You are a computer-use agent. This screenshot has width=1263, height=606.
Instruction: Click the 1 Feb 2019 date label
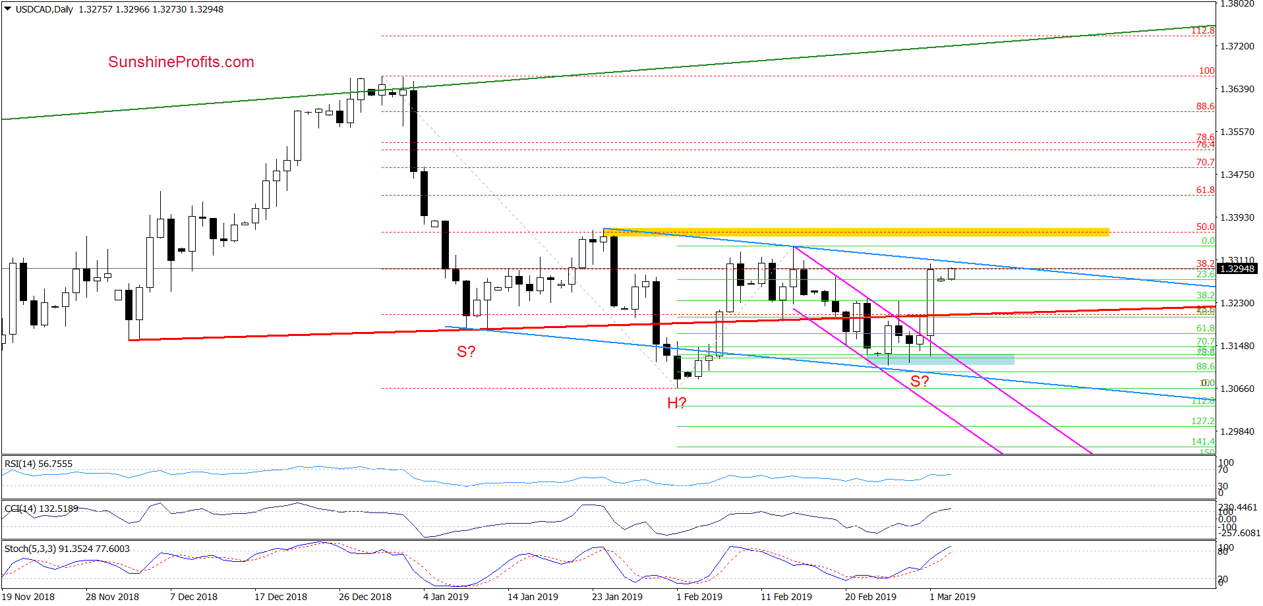coord(699,597)
